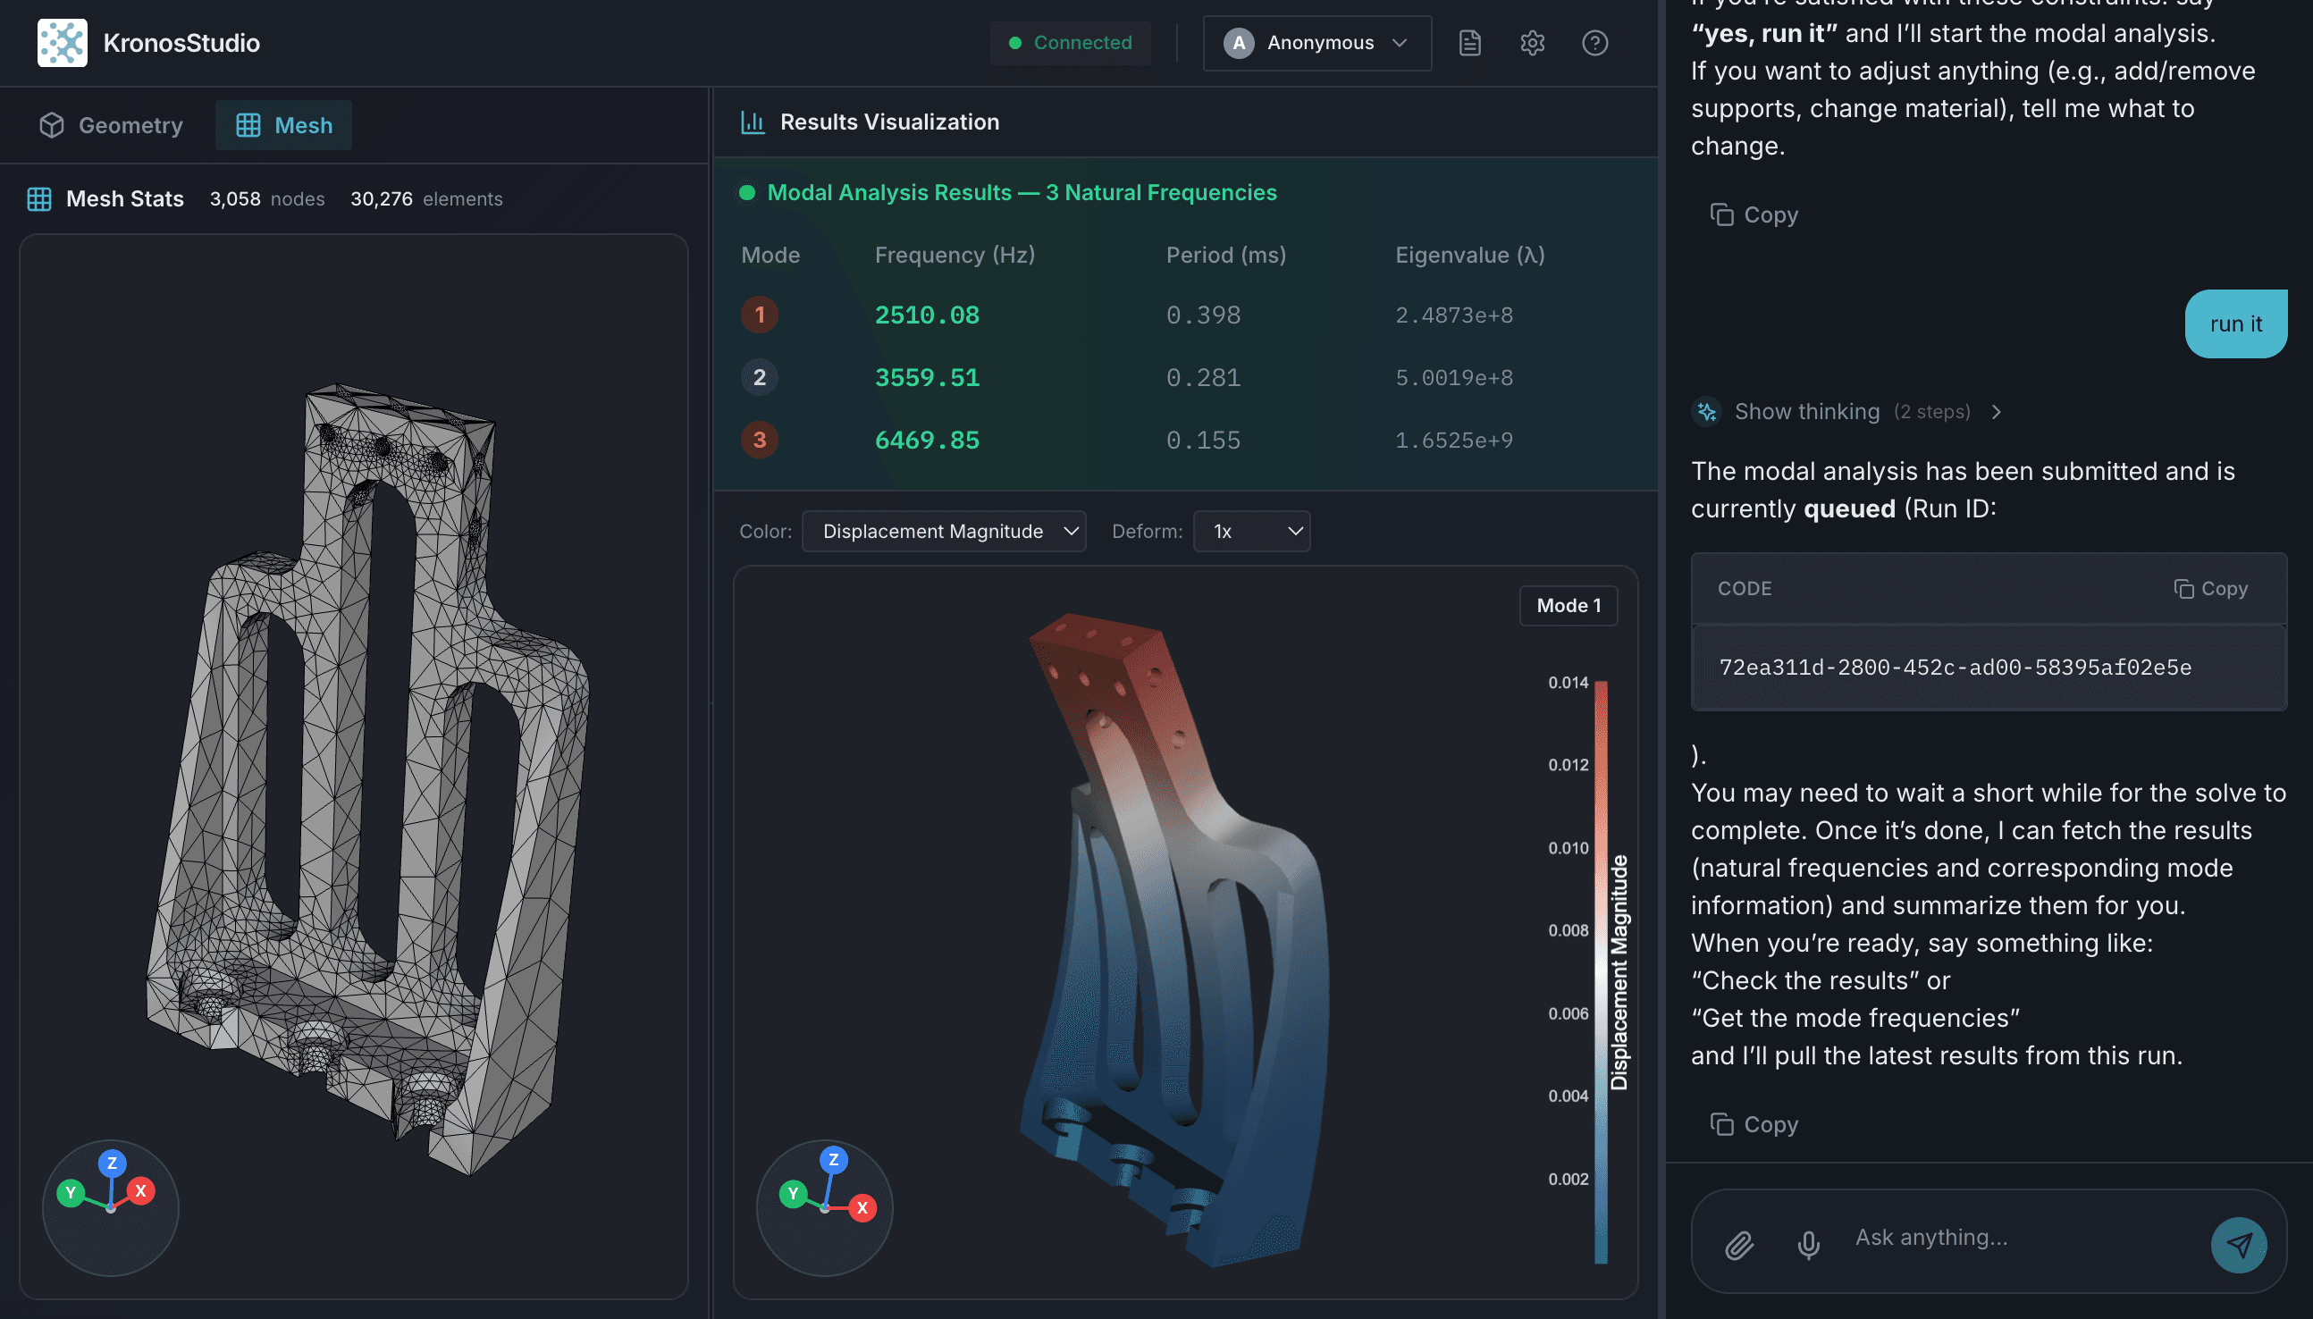The width and height of the screenshot is (2313, 1319).
Task: Switch to the Geometry tab
Action: click(110, 124)
